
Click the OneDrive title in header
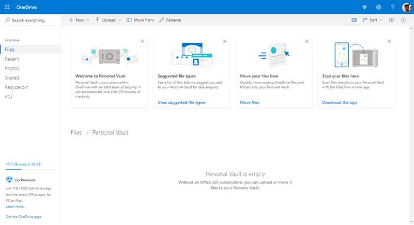pos(26,7)
